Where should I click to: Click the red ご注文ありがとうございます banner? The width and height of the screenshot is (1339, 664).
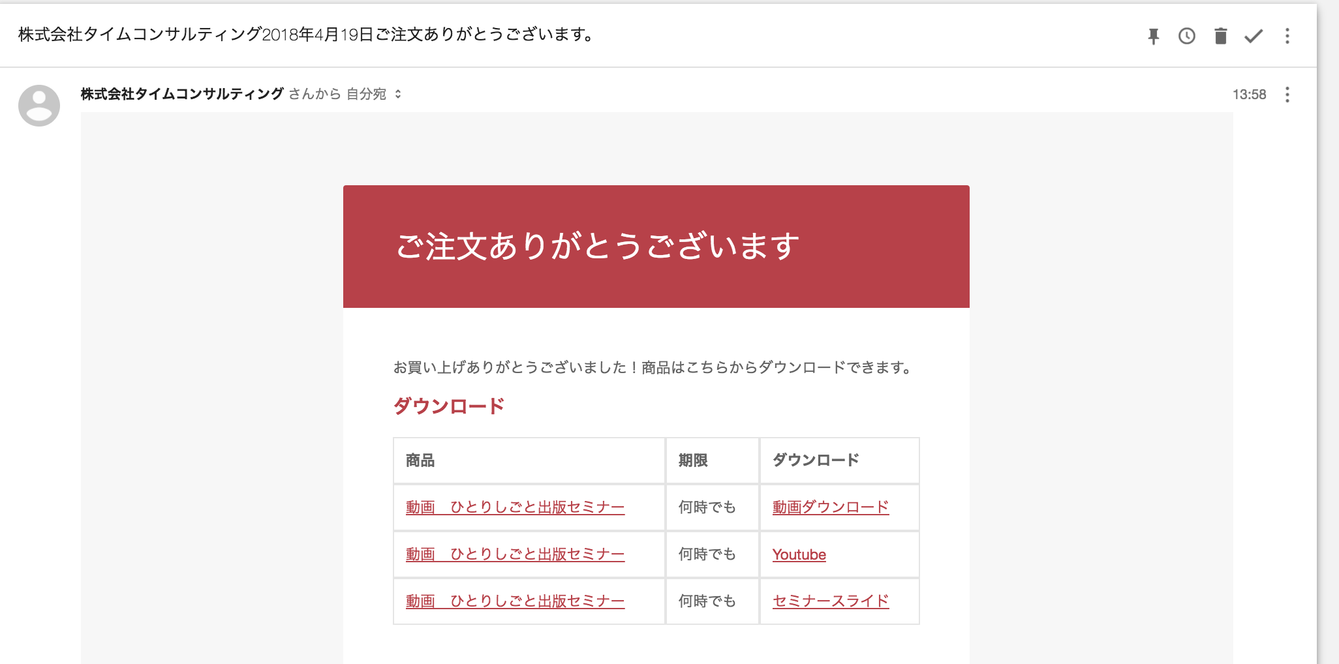point(656,247)
